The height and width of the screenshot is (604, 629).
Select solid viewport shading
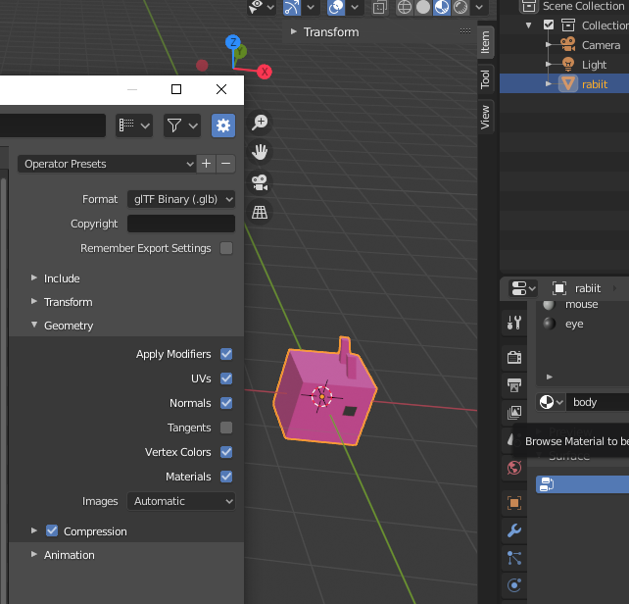tap(423, 7)
